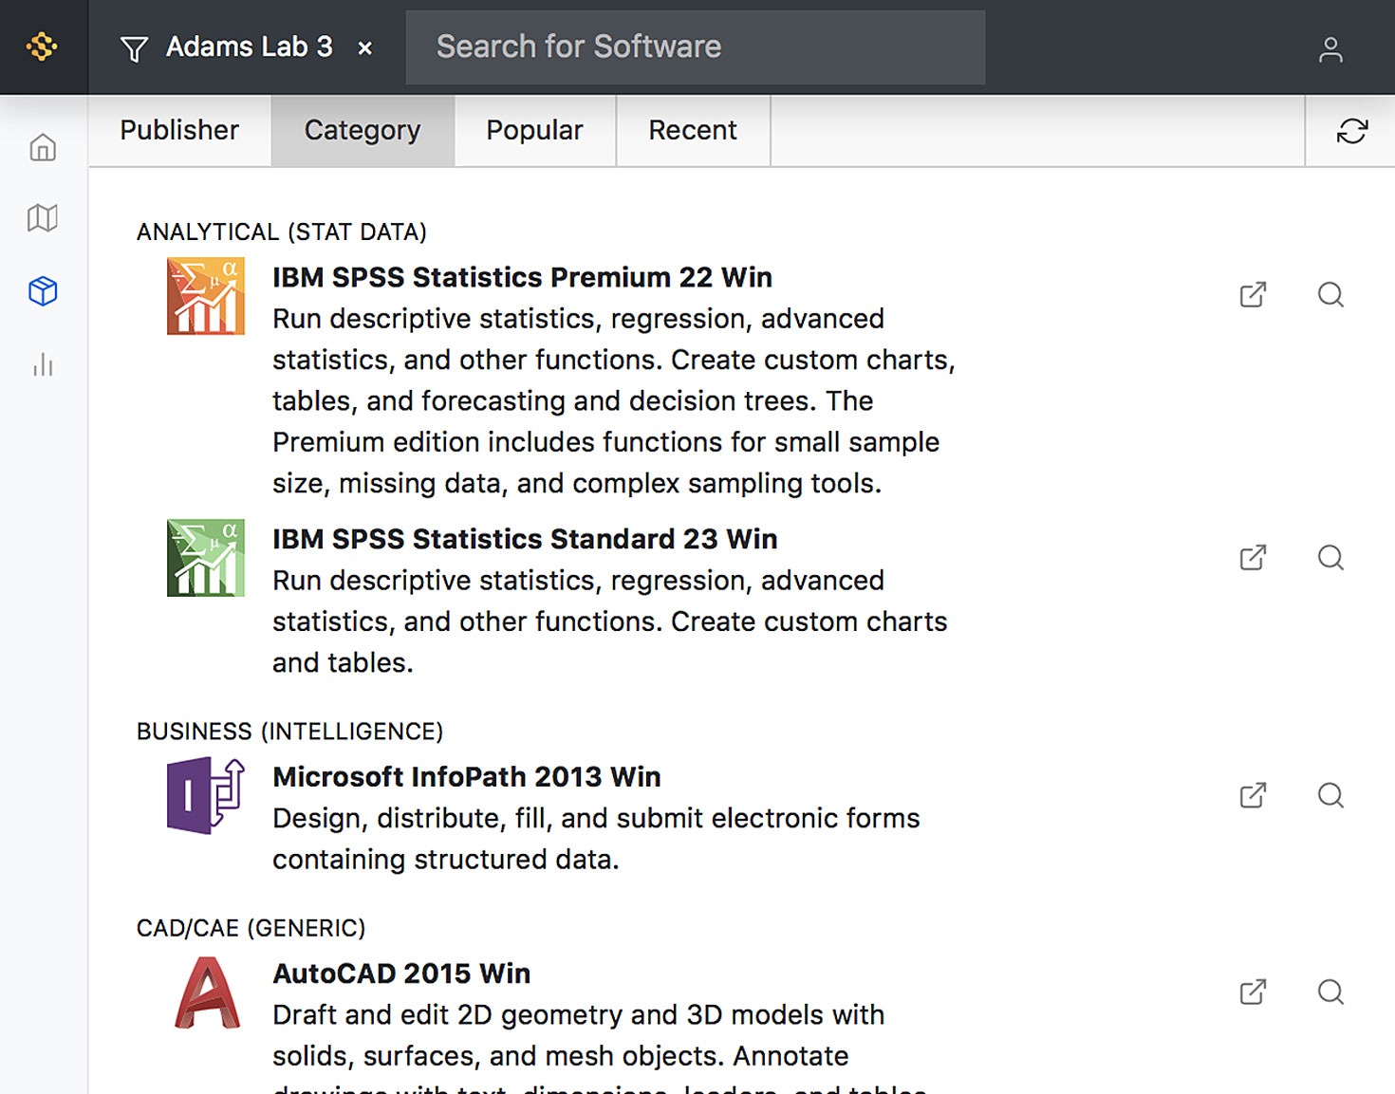
Task: Click magnifier icon for Microsoft InfoPath 2013
Action: pos(1330,795)
